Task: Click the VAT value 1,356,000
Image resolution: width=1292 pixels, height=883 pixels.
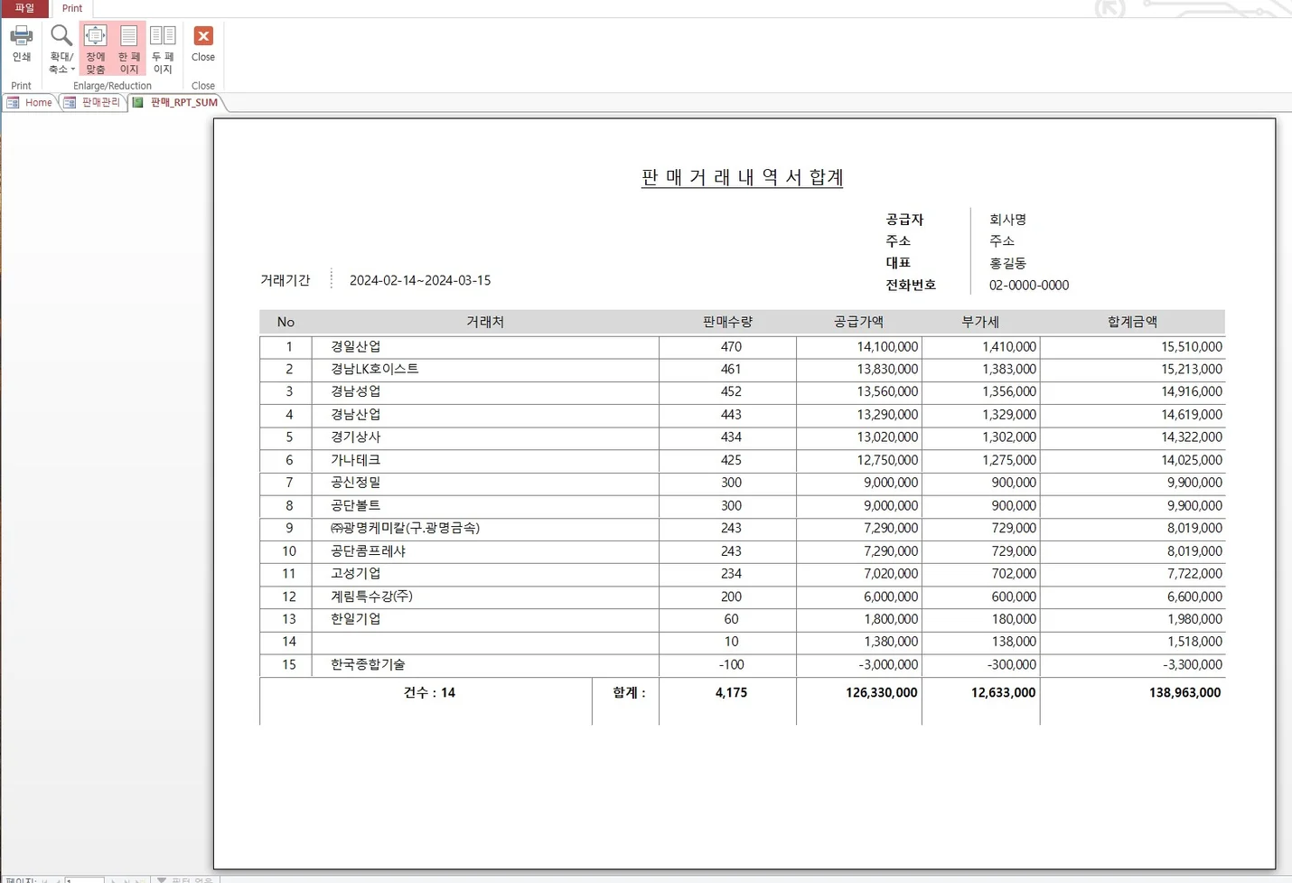Action: tap(1009, 391)
